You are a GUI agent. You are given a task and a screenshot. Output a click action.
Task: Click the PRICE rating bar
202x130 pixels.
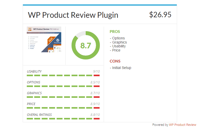point(63,108)
